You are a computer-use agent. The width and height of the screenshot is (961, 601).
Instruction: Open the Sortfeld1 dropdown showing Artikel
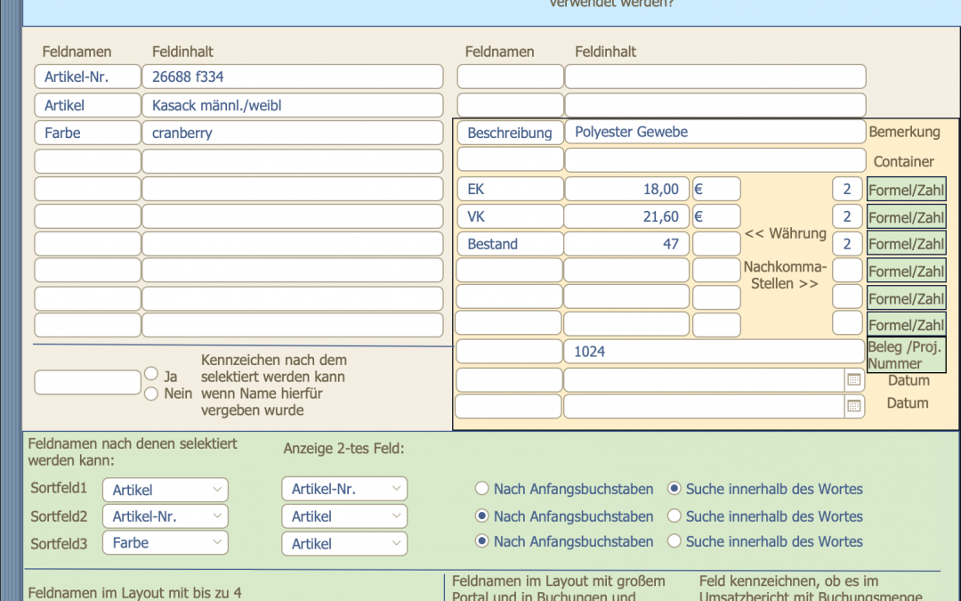click(165, 490)
